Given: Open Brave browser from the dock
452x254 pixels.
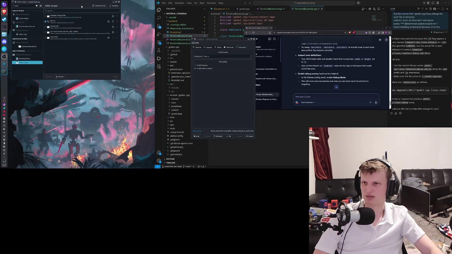Looking at the screenshot, I should click(x=4, y=11).
